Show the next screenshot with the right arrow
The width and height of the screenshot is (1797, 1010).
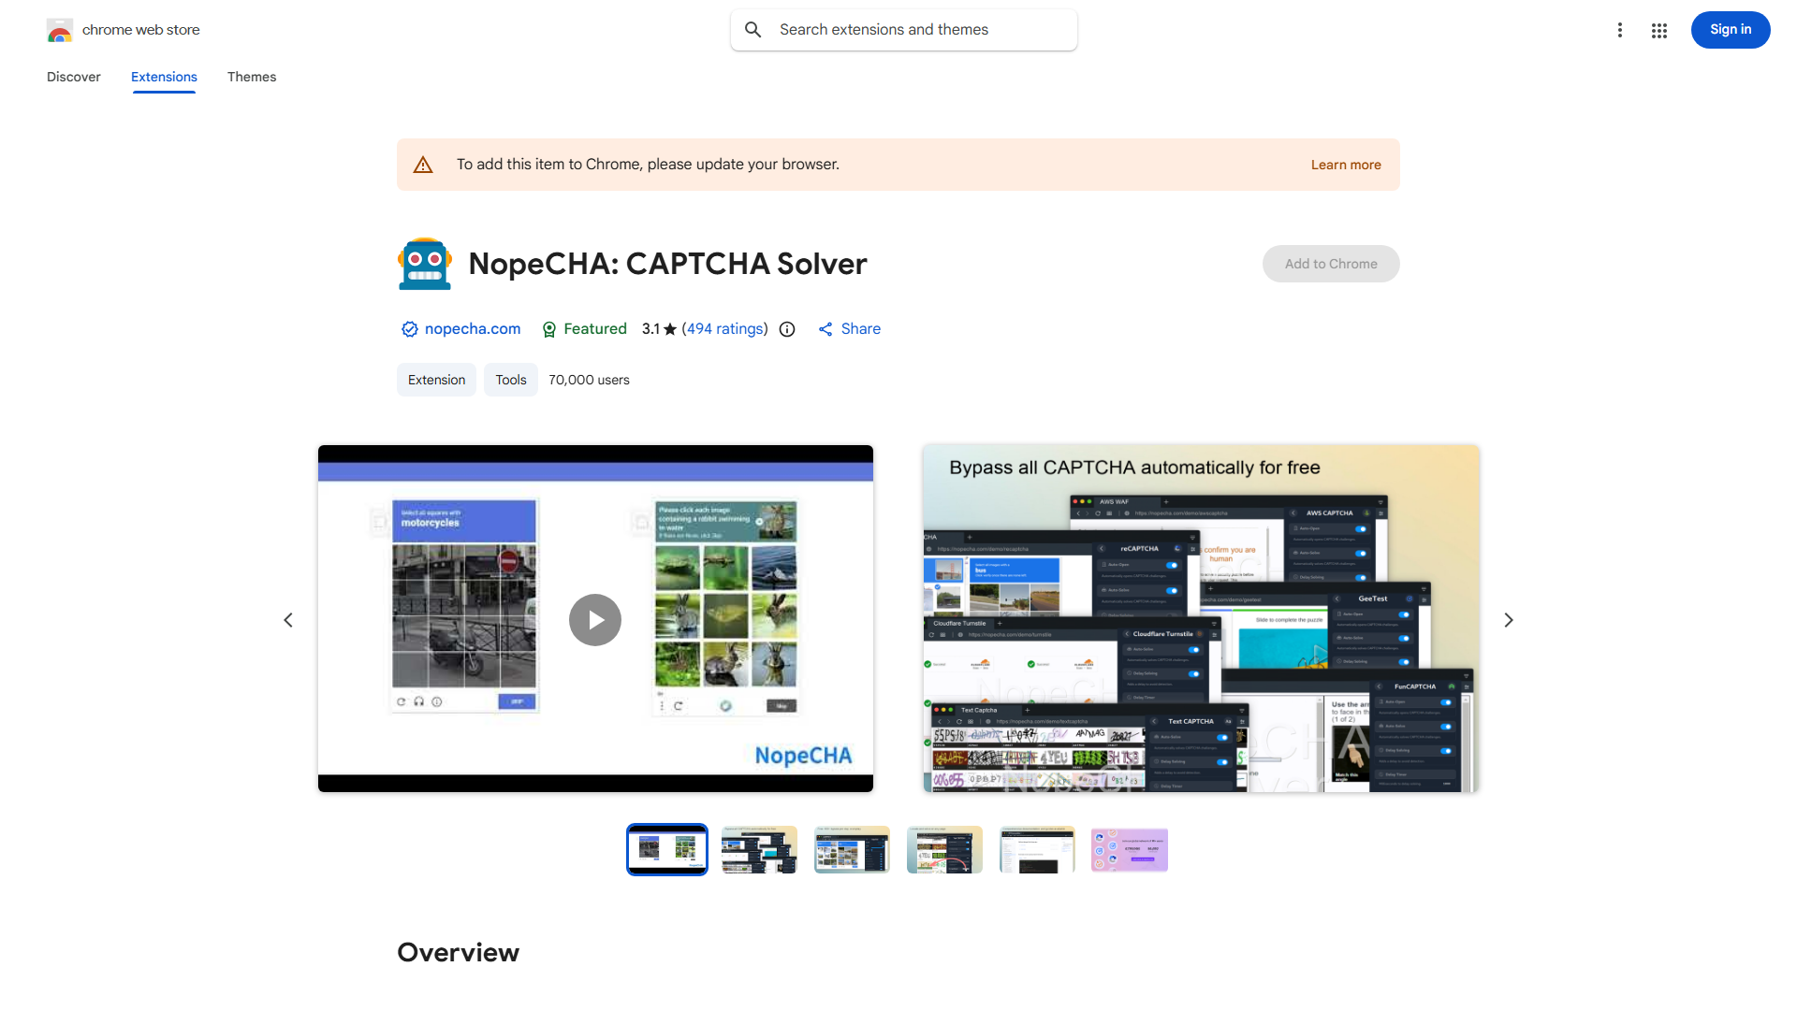pos(1508,619)
